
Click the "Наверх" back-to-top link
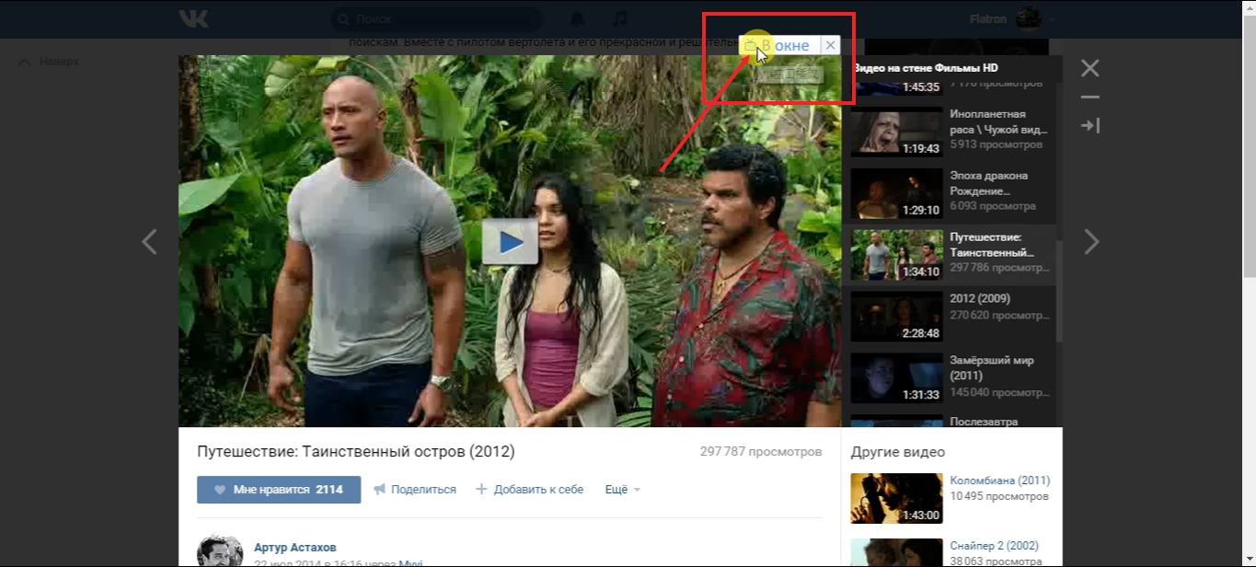point(50,62)
